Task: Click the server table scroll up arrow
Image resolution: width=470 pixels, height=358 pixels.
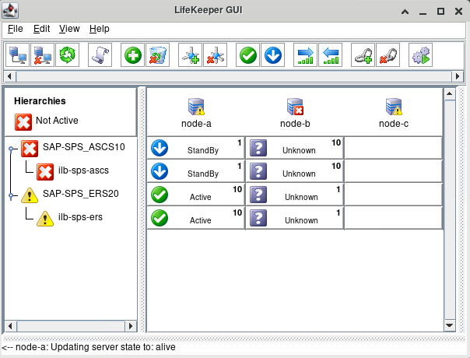Action: pos(449,94)
